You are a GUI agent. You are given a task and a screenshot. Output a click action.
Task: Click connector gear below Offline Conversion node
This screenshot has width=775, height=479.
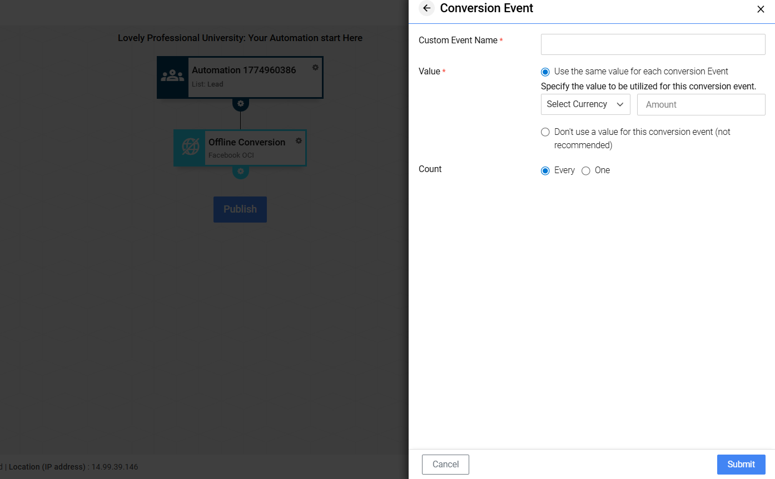(x=240, y=172)
